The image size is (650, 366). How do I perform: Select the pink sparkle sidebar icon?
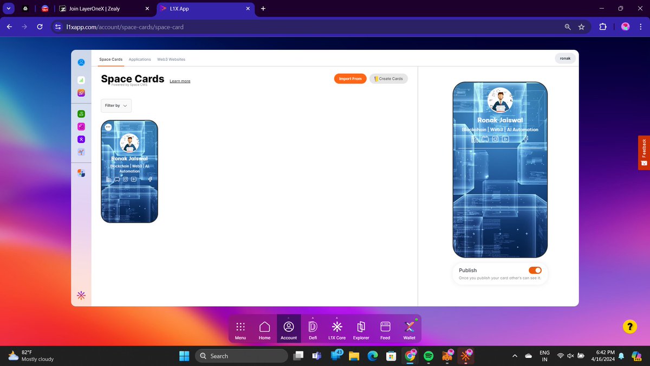[81, 126]
